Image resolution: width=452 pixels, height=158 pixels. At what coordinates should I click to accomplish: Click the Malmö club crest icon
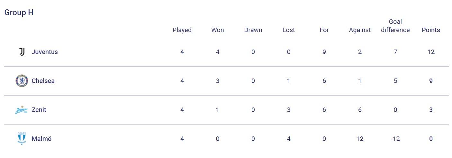pos(22,139)
